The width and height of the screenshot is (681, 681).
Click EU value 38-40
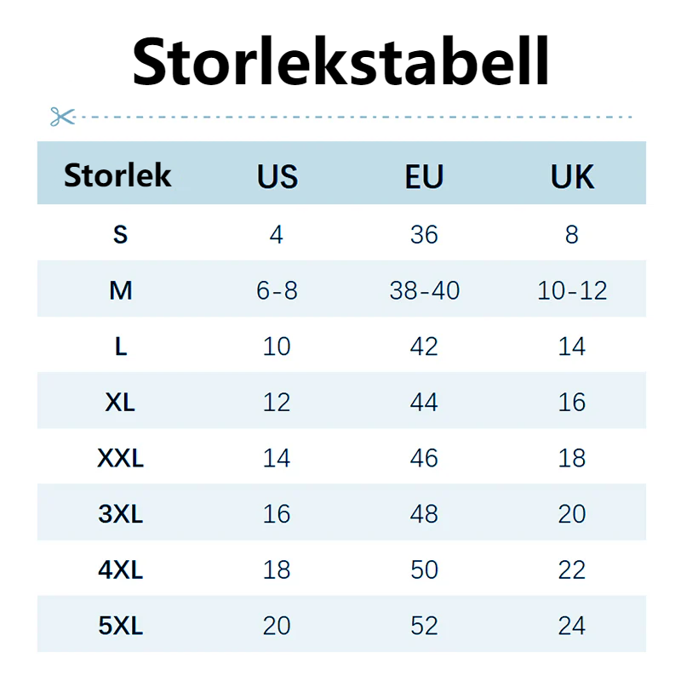[424, 290]
